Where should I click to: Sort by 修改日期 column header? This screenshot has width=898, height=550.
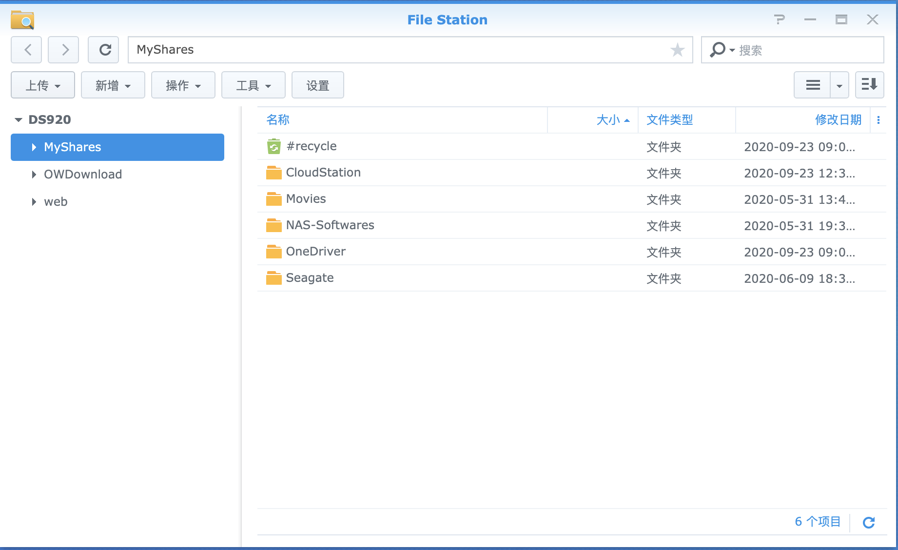[x=803, y=120]
